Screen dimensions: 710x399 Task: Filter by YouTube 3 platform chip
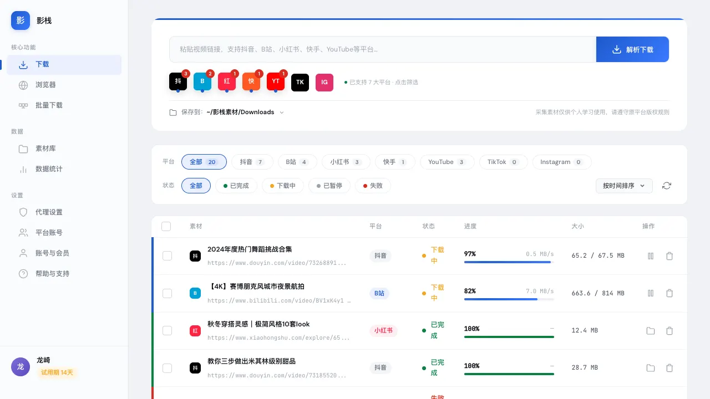click(x=447, y=162)
